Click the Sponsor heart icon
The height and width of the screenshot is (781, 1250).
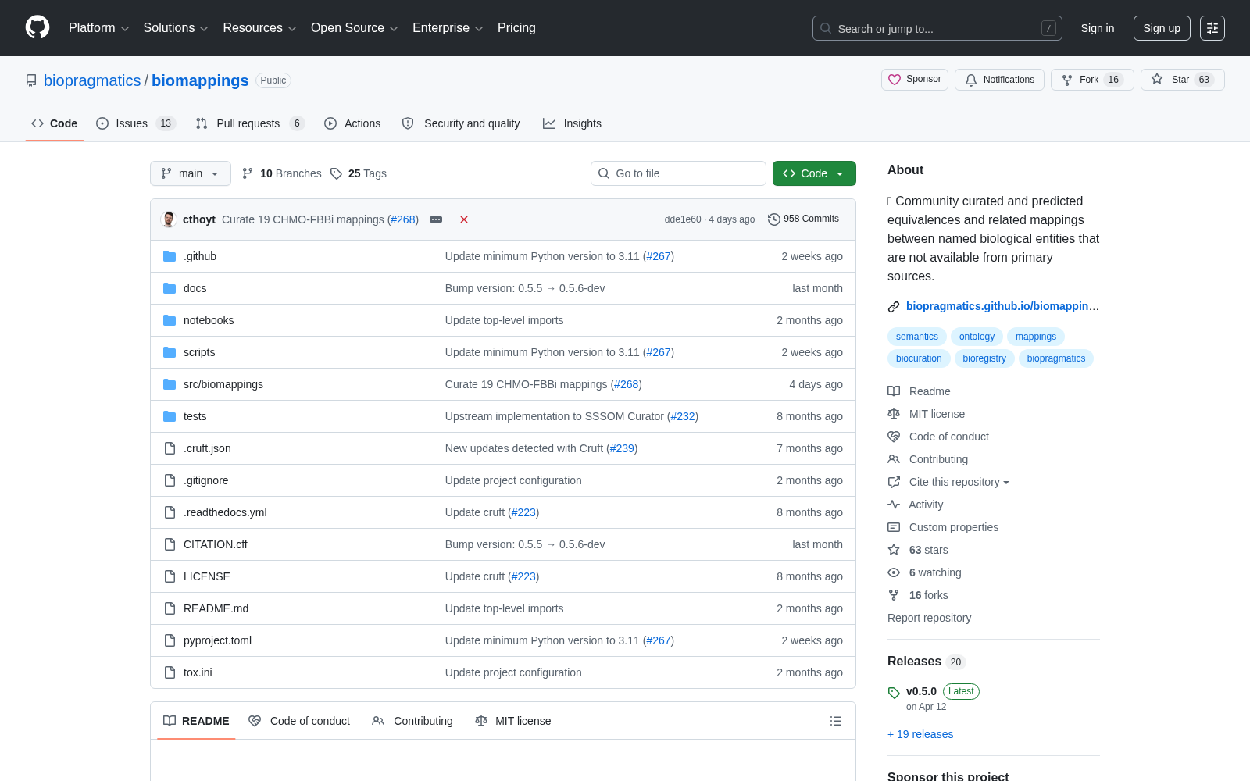895,80
